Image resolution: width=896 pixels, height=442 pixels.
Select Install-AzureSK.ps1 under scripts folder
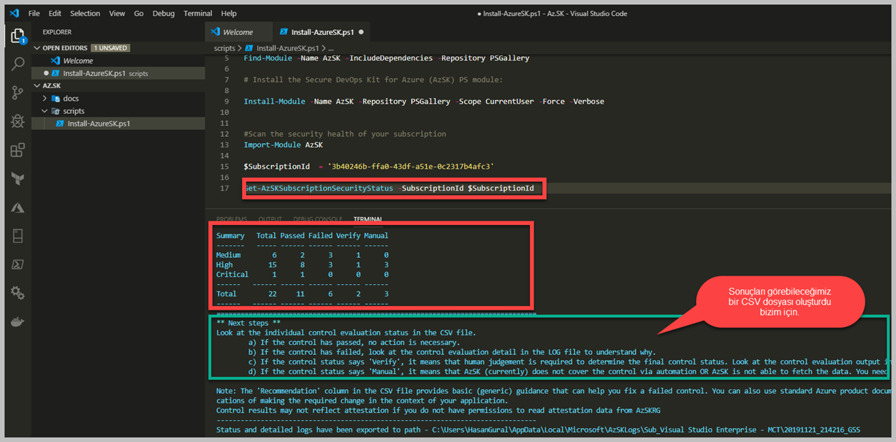click(x=118, y=123)
